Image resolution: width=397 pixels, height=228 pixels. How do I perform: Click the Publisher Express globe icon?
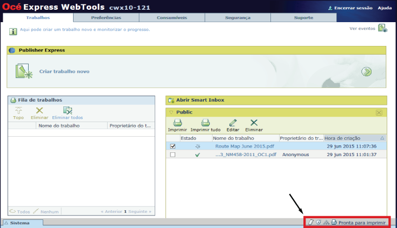[12, 50]
